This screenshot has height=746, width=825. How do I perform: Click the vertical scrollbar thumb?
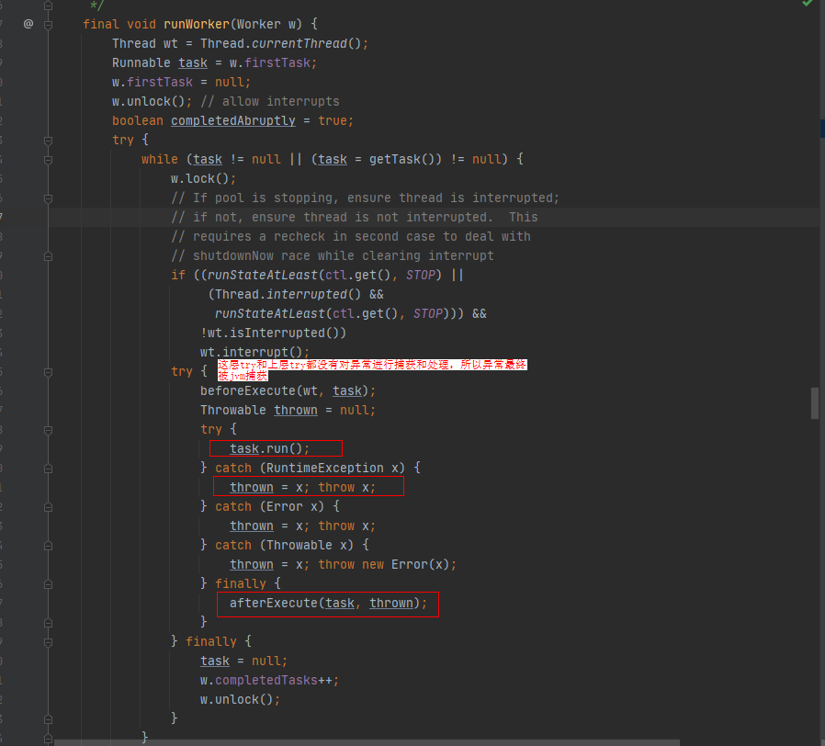click(x=815, y=403)
